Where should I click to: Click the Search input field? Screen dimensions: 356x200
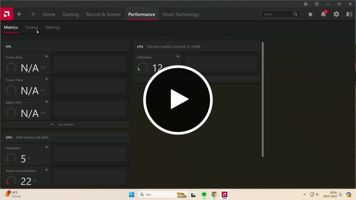coord(277,14)
